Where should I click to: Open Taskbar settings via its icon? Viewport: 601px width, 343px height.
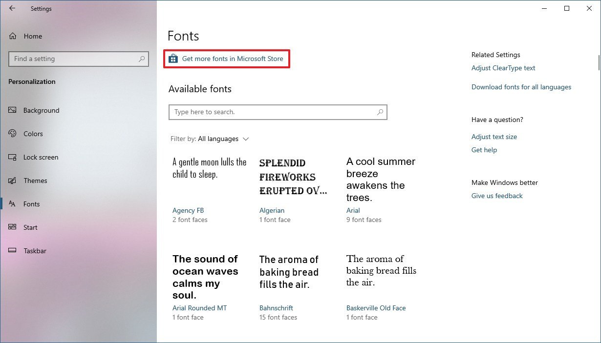click(x=12, y=251)
